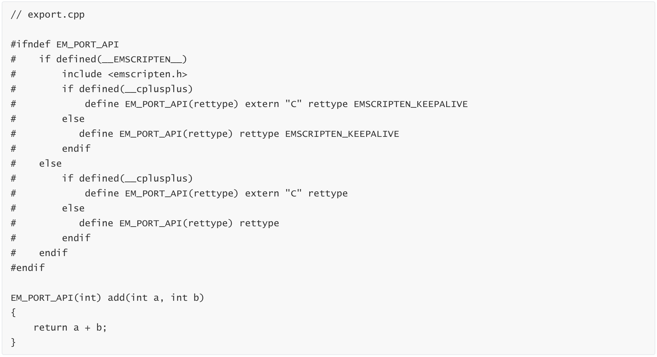Click the '// export.cpp' comment line
Screen dimensions: 657x357
click(x=47, y=15)
